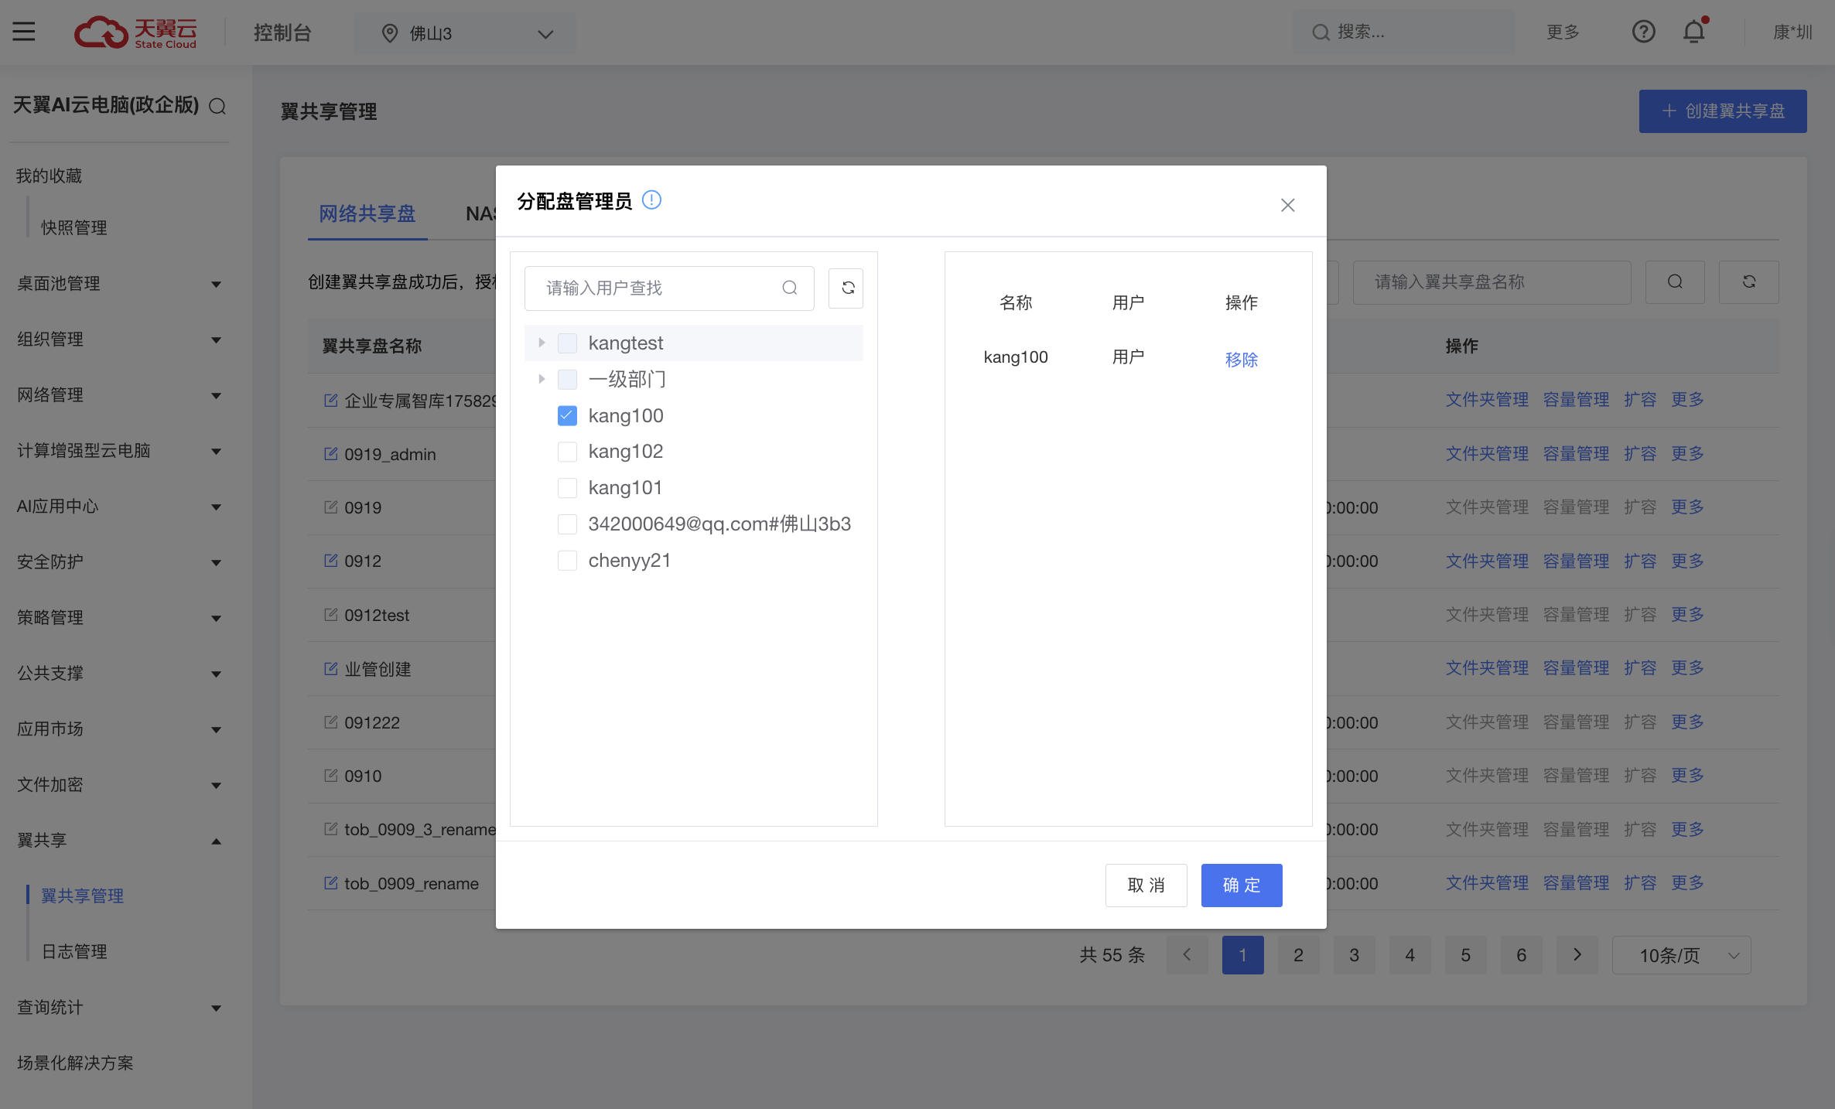The image size is (1835, 1109).
Task: Click the 确定 confirm button
Action: click(x=1241, y=885)
